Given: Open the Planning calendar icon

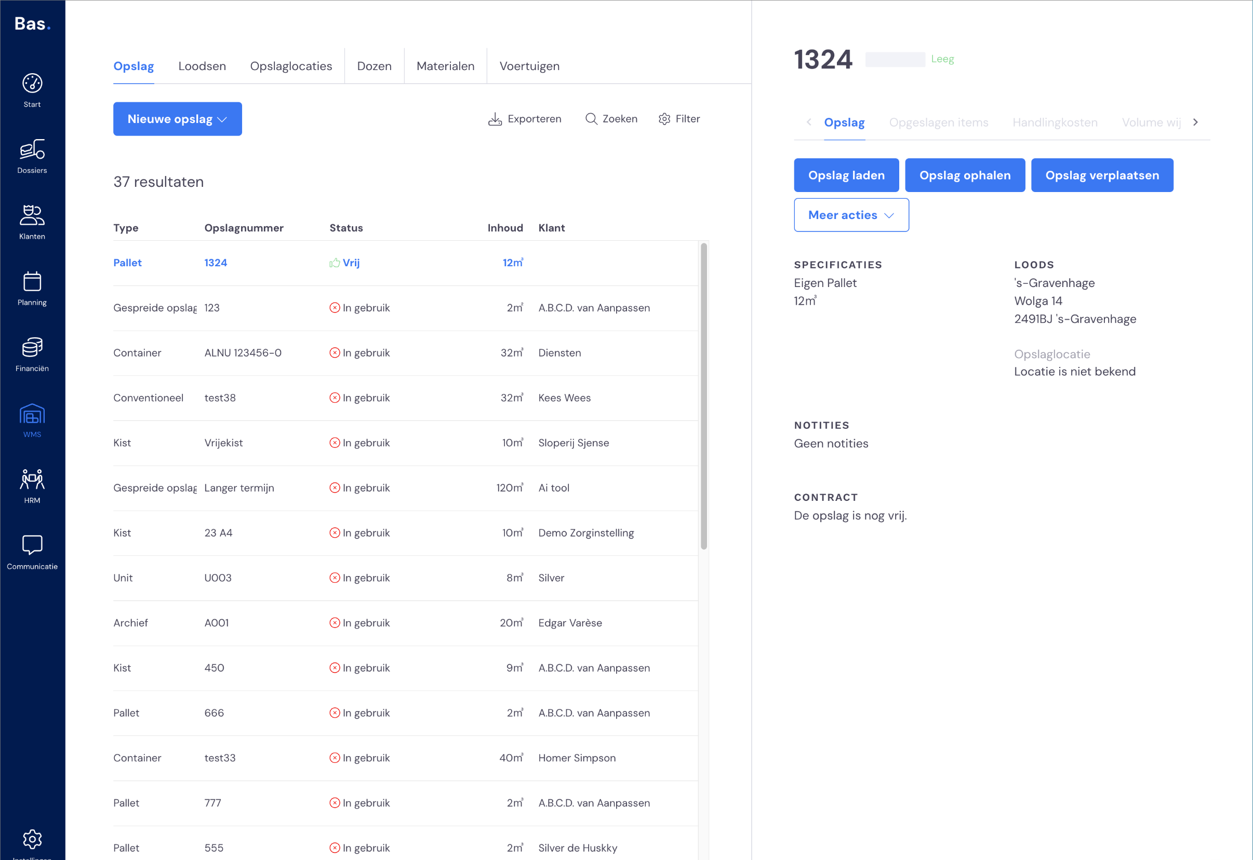Looking at the screenshot, I should point(32,281).
